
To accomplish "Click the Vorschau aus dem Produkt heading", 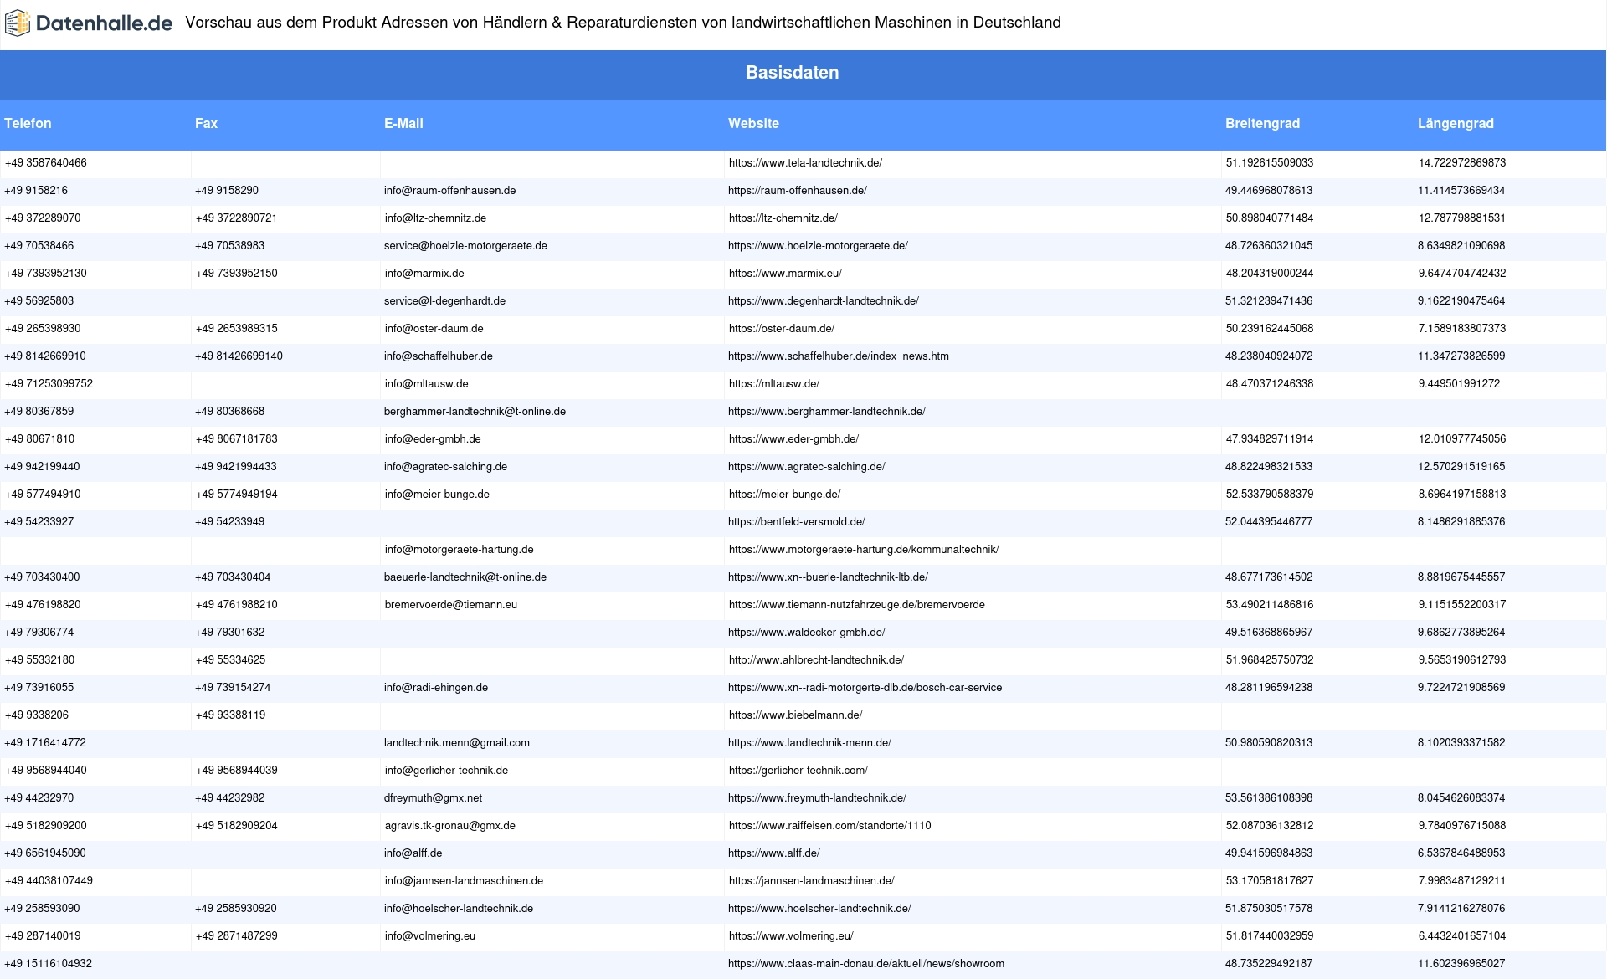I will point(623,23).
